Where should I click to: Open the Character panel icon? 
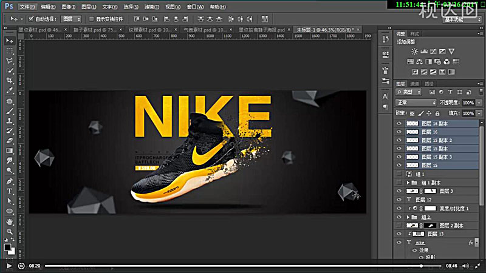[x=385, y=96]
